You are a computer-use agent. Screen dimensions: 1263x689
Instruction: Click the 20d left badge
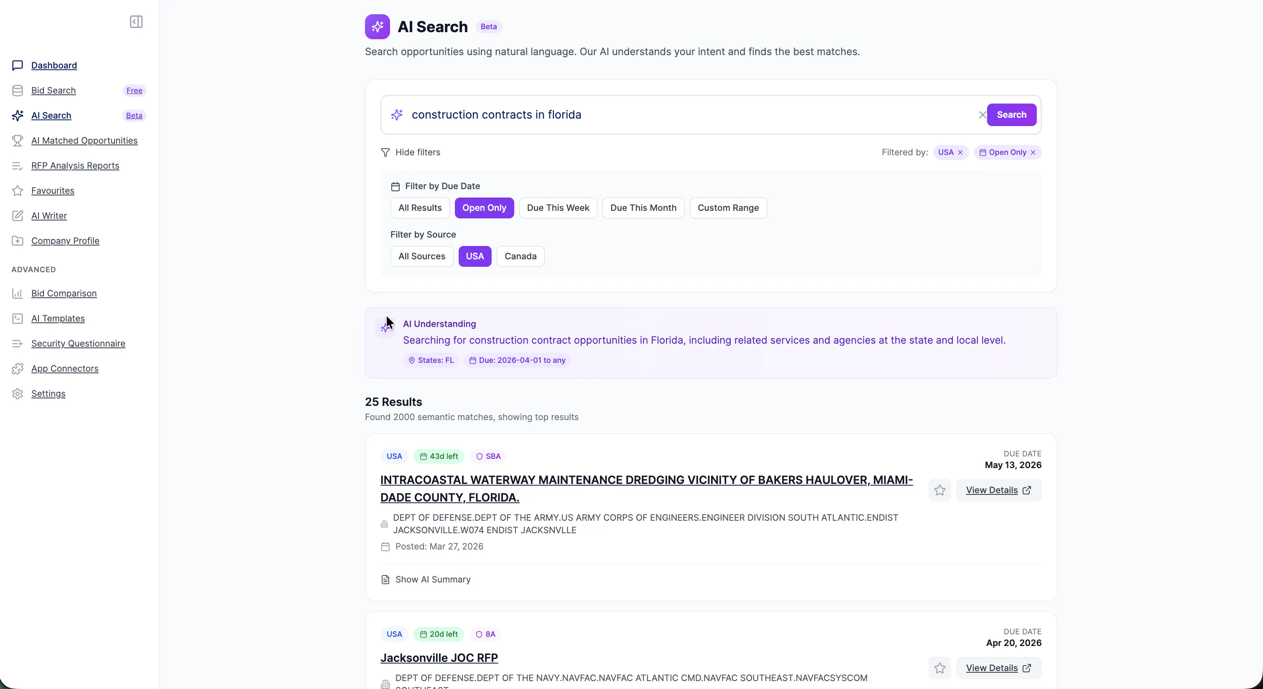click(x=439, y=634)
